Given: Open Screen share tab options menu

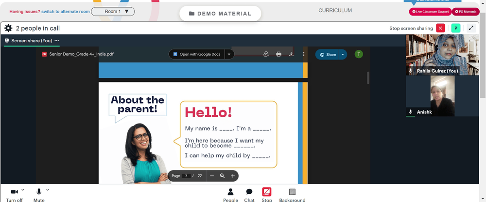Looking at the screenshot, I should point(57,41).
